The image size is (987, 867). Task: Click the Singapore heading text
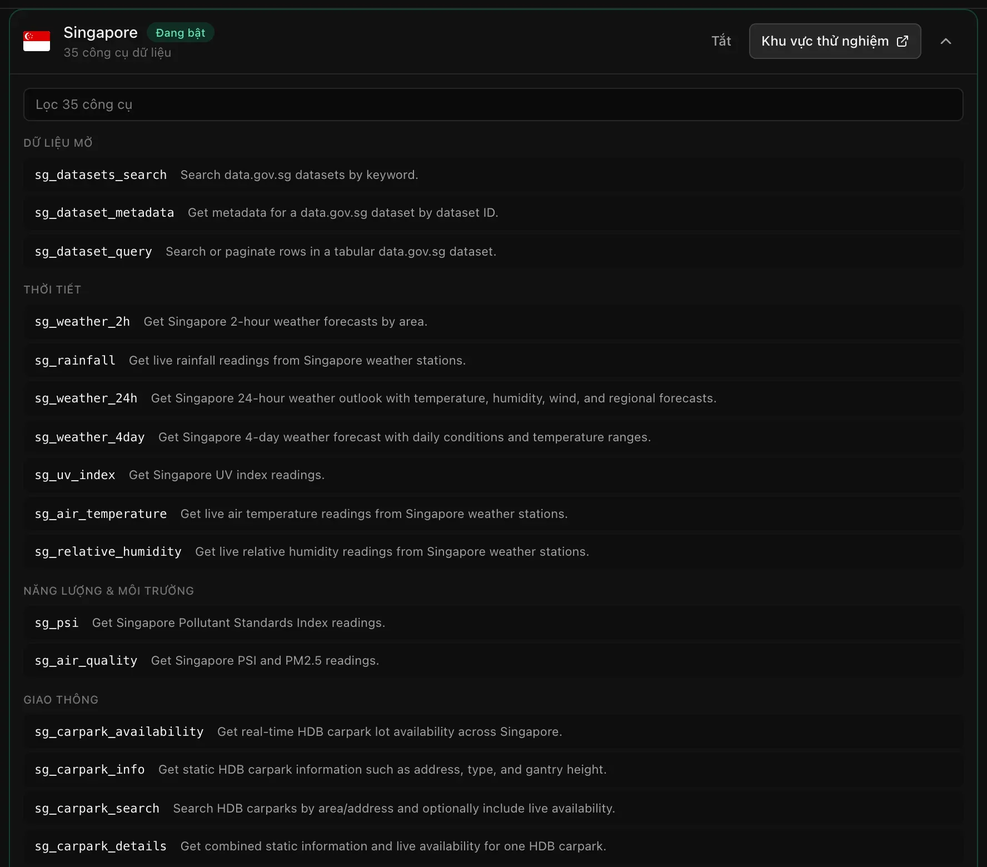[x=101, y=33]
